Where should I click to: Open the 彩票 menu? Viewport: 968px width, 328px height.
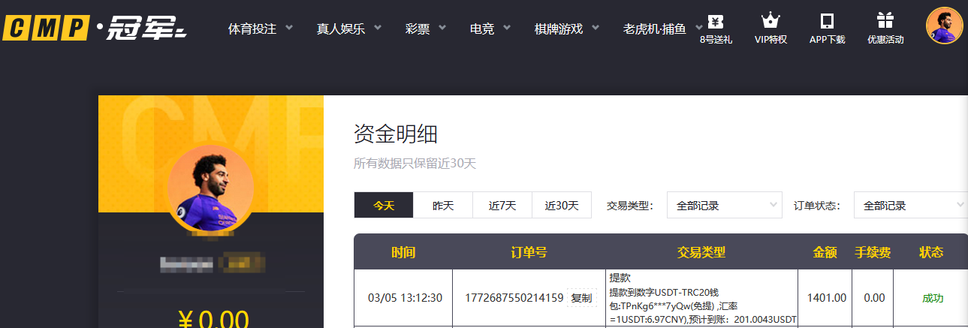point(425,29)
